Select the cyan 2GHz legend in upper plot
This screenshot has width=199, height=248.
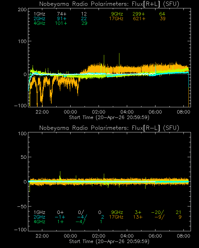(x=39, y=19)
